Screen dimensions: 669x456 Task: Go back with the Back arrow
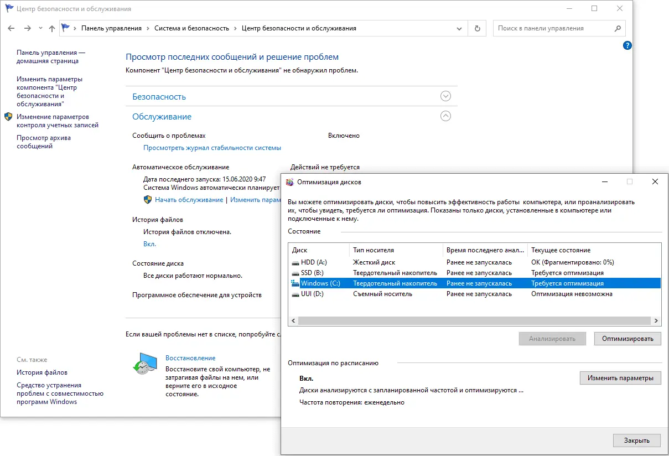click(x=11, y=28)
